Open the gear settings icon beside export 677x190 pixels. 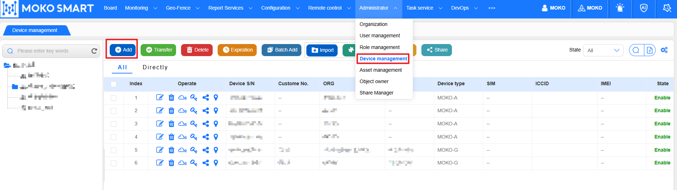(x=664, y=50)
